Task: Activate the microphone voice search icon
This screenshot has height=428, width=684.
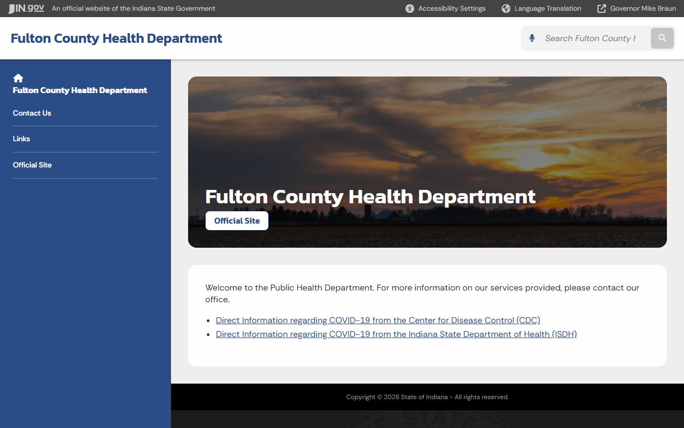Action: (532, 39)
